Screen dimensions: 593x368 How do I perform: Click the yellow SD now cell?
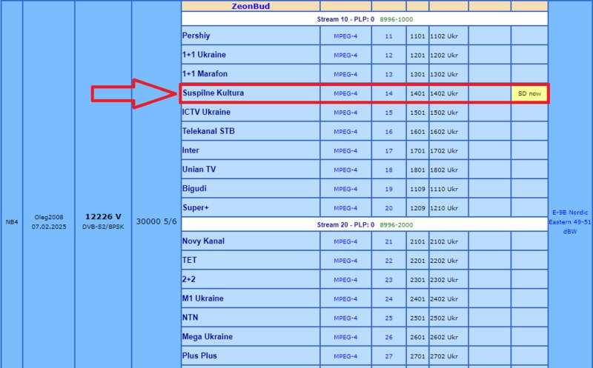click(529, 93)
